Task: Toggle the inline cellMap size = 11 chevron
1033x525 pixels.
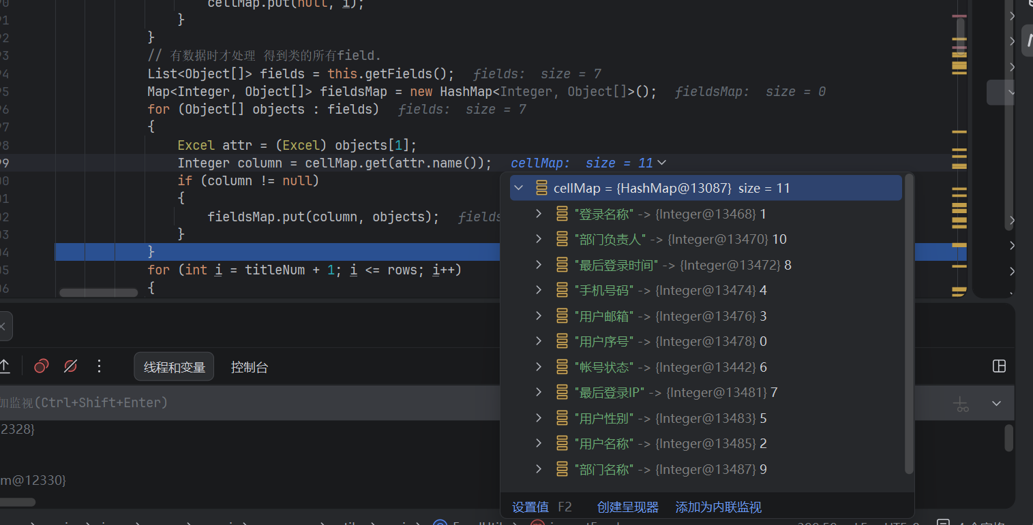Action: click(x=660, y=163)
